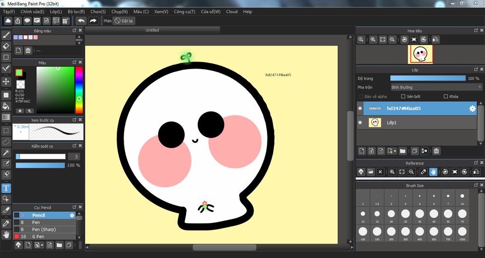Screen dimensions: 485x258
Task: Delete the palette color with trash icon
Action: (28, 50)
